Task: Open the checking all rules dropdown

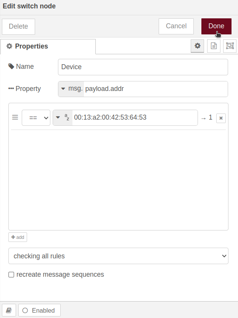Action: (x=118, y=256)
